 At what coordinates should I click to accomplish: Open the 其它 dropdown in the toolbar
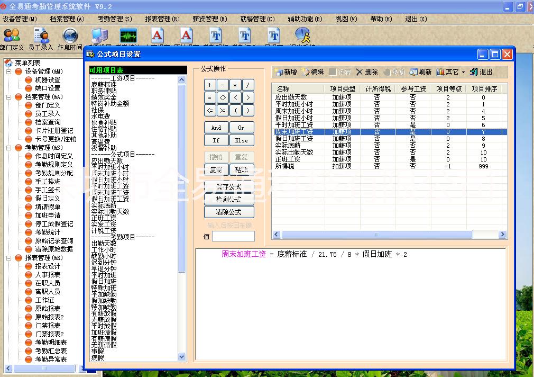(450, 72)
